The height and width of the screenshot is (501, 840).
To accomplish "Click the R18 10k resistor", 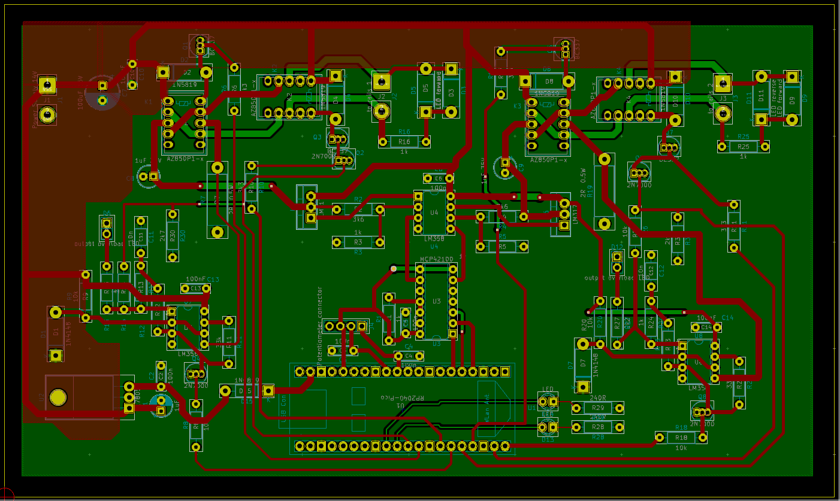I will (x=681, y=438).
